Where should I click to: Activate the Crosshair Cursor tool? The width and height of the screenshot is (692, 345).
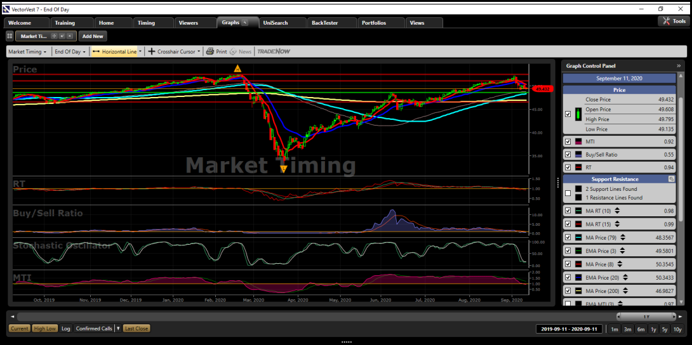(x=171, y=51)
